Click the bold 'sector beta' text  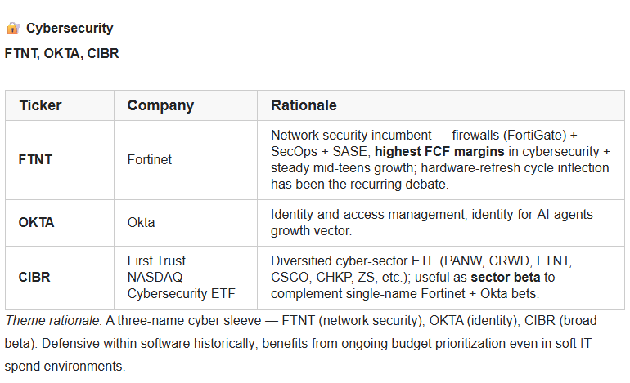506,277
